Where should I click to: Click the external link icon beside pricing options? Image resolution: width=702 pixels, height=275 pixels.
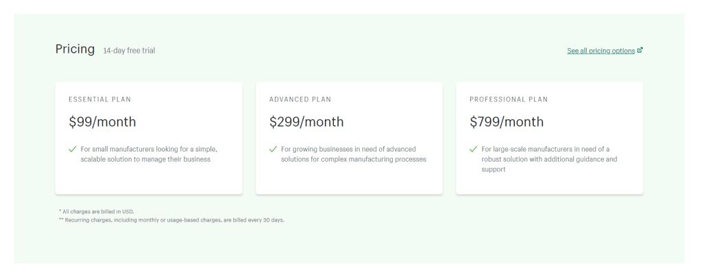tap(640, 50)
